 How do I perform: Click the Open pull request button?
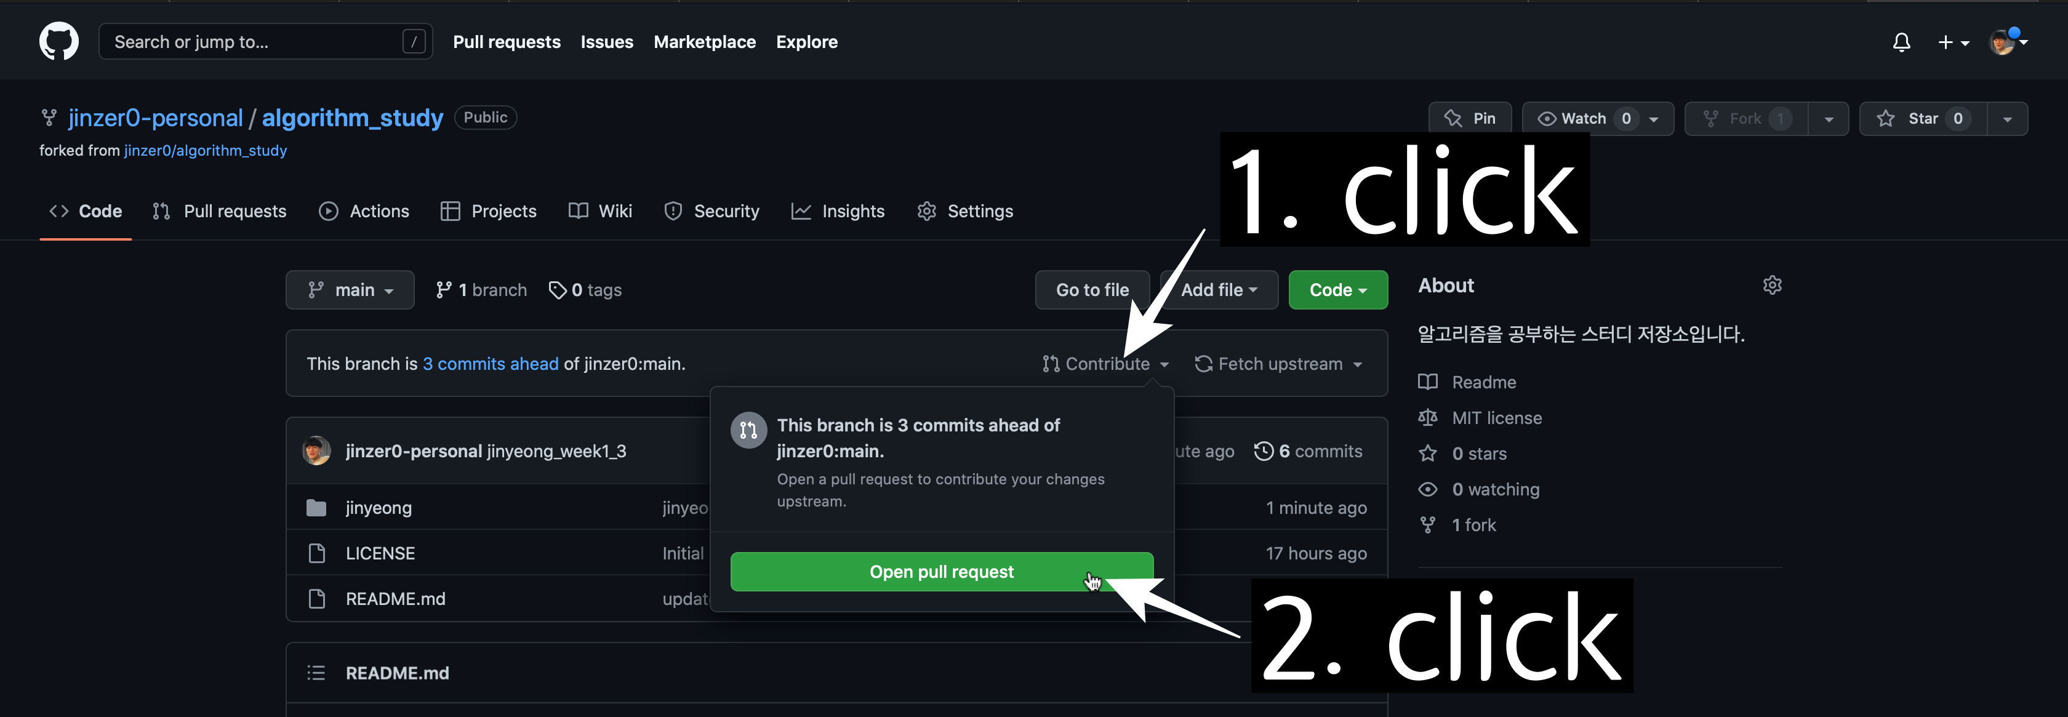pyautogui.click(x=941, y=572)
